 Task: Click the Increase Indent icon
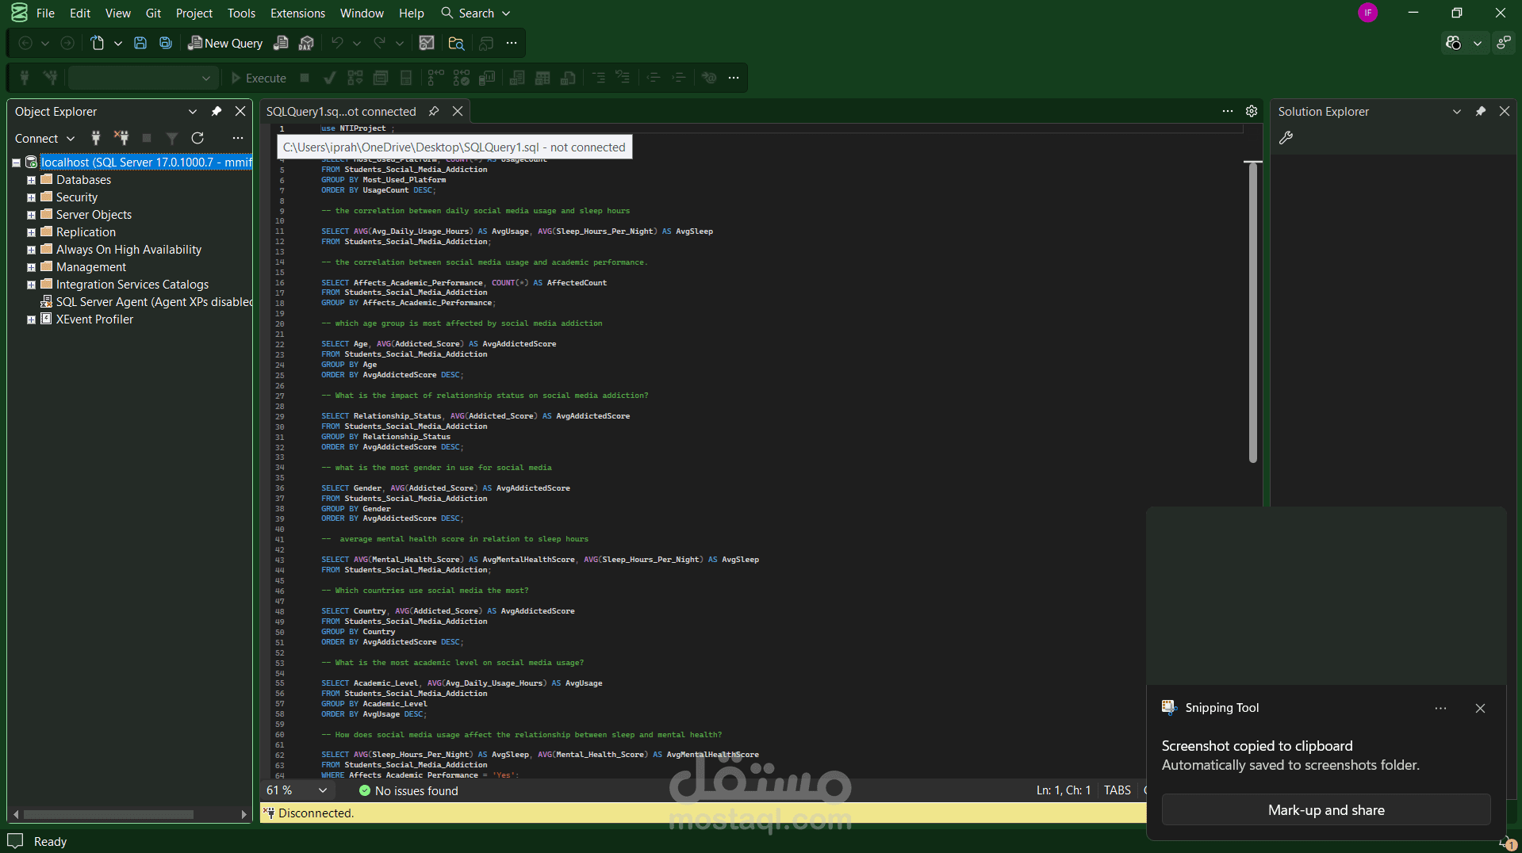tap(679, 78)
